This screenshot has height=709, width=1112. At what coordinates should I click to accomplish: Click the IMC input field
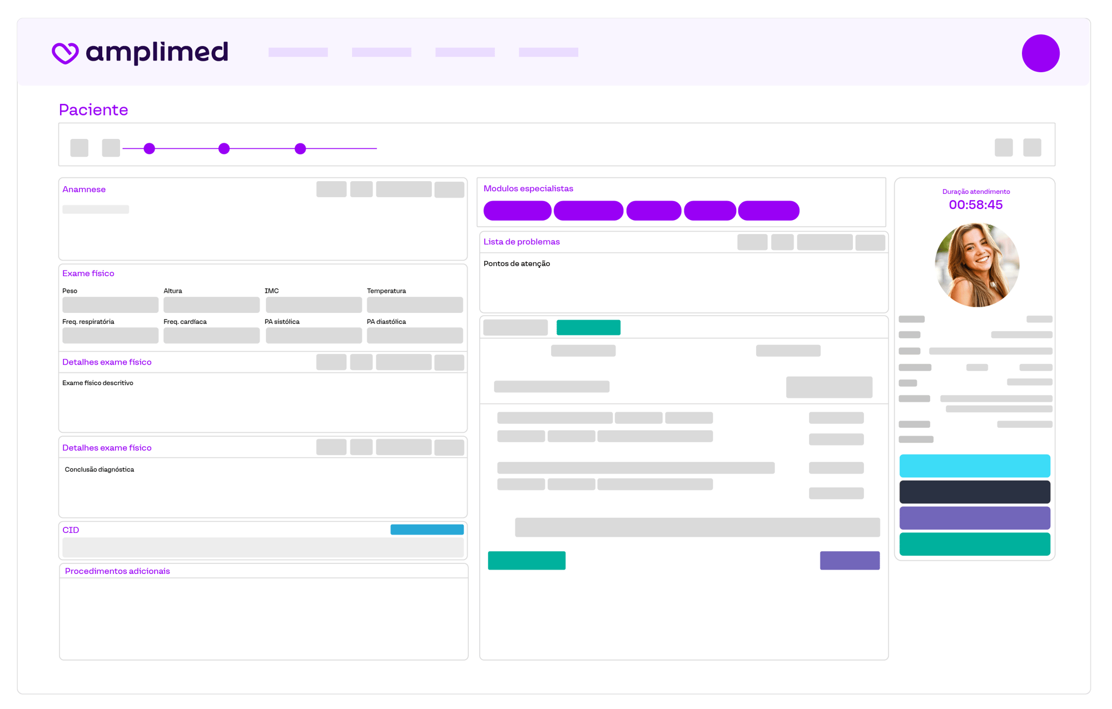pyautogui.click(x=314, y=304)
